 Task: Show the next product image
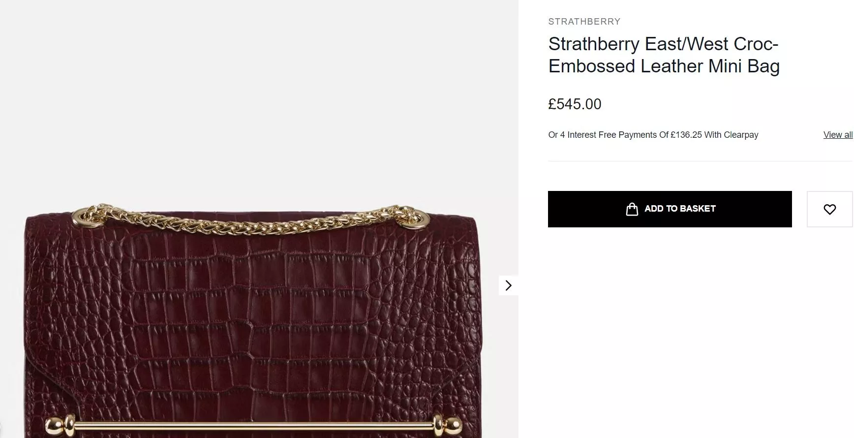pyautogui.click(x=508, y=285)
